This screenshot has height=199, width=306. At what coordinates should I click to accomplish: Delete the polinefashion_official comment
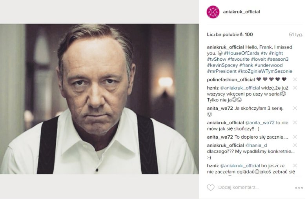pyautogui.click(x=295, y=80)
